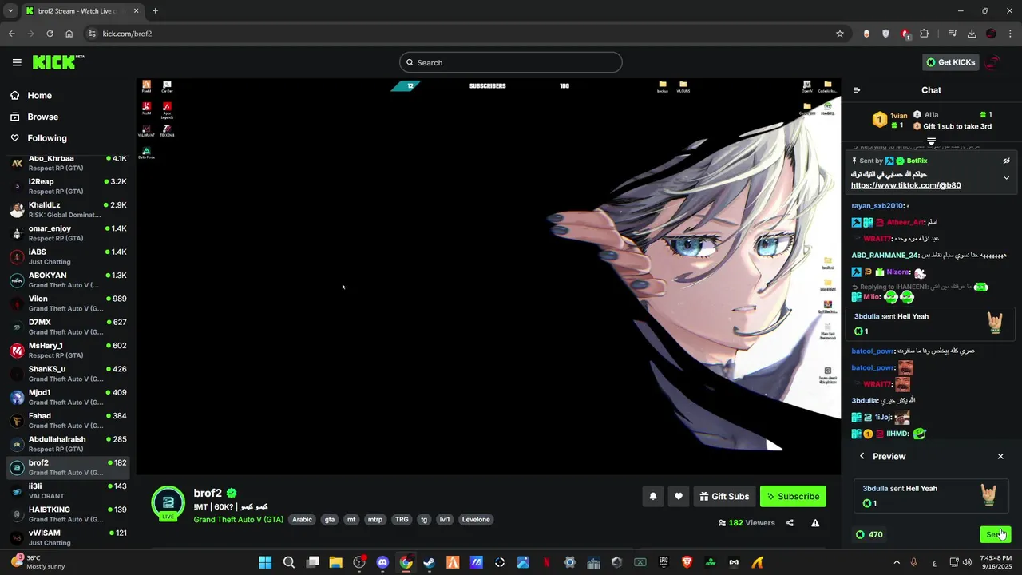Click the KICK logo
The height and width of the screenshot is (575, 1022).
pyautogui.click(x=58, y=62)
